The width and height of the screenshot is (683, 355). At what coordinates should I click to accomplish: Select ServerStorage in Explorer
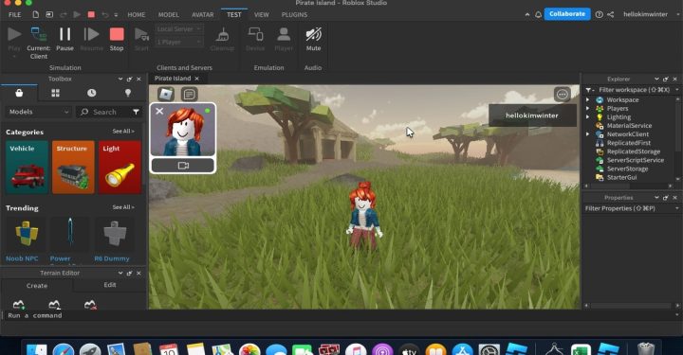coord(627,169)
